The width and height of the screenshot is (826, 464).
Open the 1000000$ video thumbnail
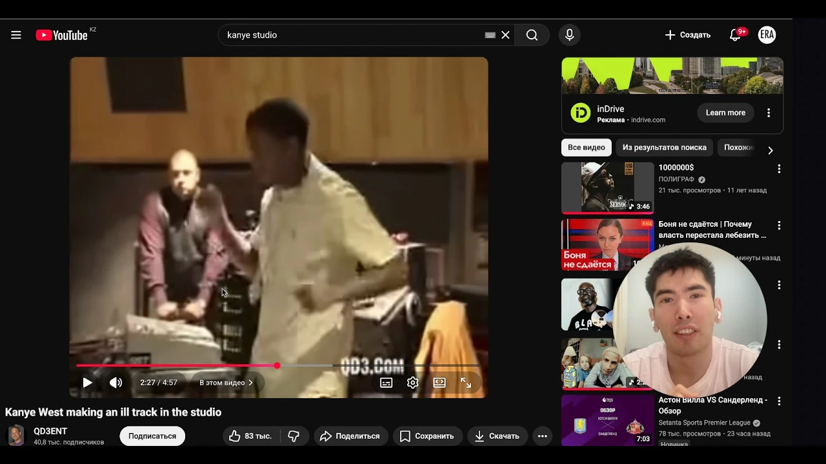[607, 188]
